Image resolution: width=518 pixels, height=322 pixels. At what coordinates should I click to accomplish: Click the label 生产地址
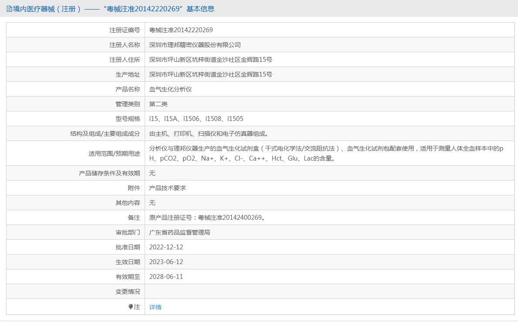coord(128,74)
